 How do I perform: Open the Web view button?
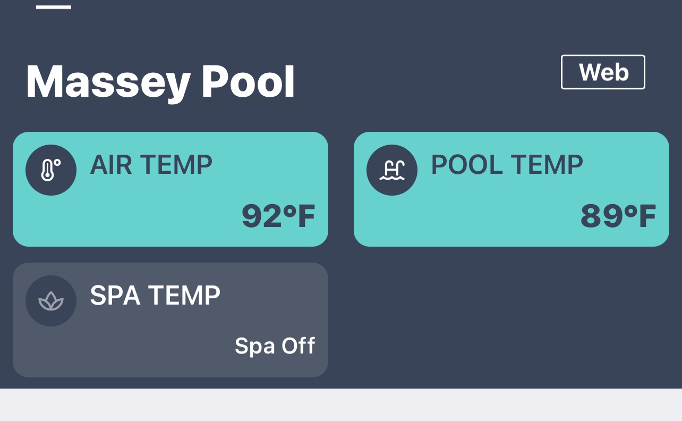click(x=603, y=72)
